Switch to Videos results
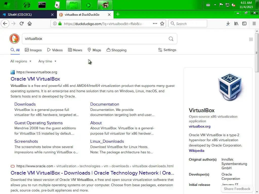 (x=55, y=50)
